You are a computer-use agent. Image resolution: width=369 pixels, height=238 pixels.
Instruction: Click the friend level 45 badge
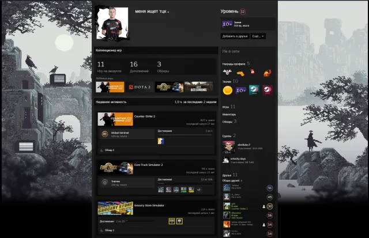[270, 197]
